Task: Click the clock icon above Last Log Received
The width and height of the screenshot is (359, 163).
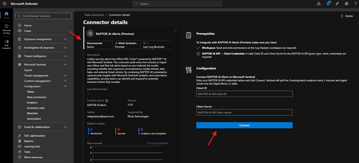Action: tap(144, 43)
